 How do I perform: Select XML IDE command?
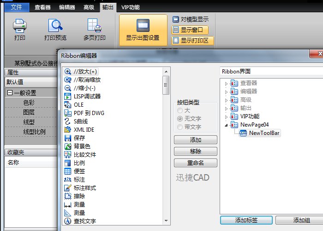pos(79,129)
